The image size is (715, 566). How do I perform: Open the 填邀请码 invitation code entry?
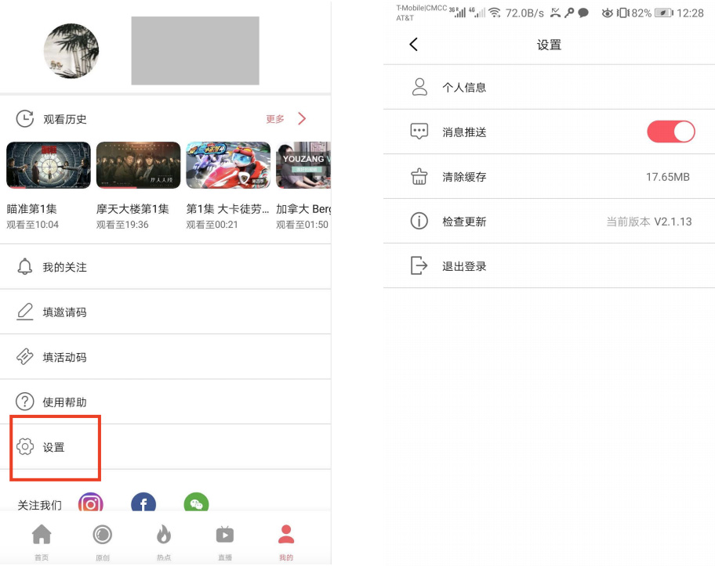[64, 312]
